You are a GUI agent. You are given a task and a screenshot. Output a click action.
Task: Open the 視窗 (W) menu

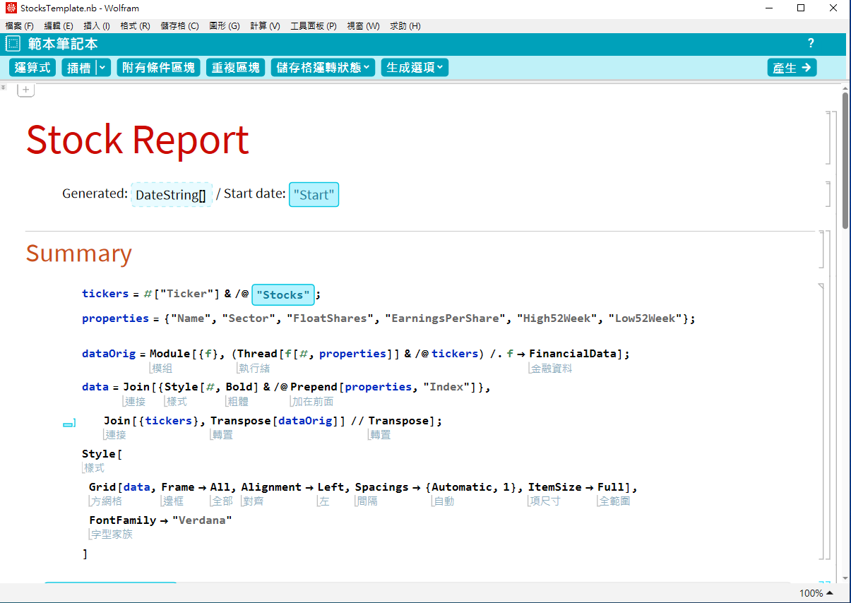coord(363,26)
